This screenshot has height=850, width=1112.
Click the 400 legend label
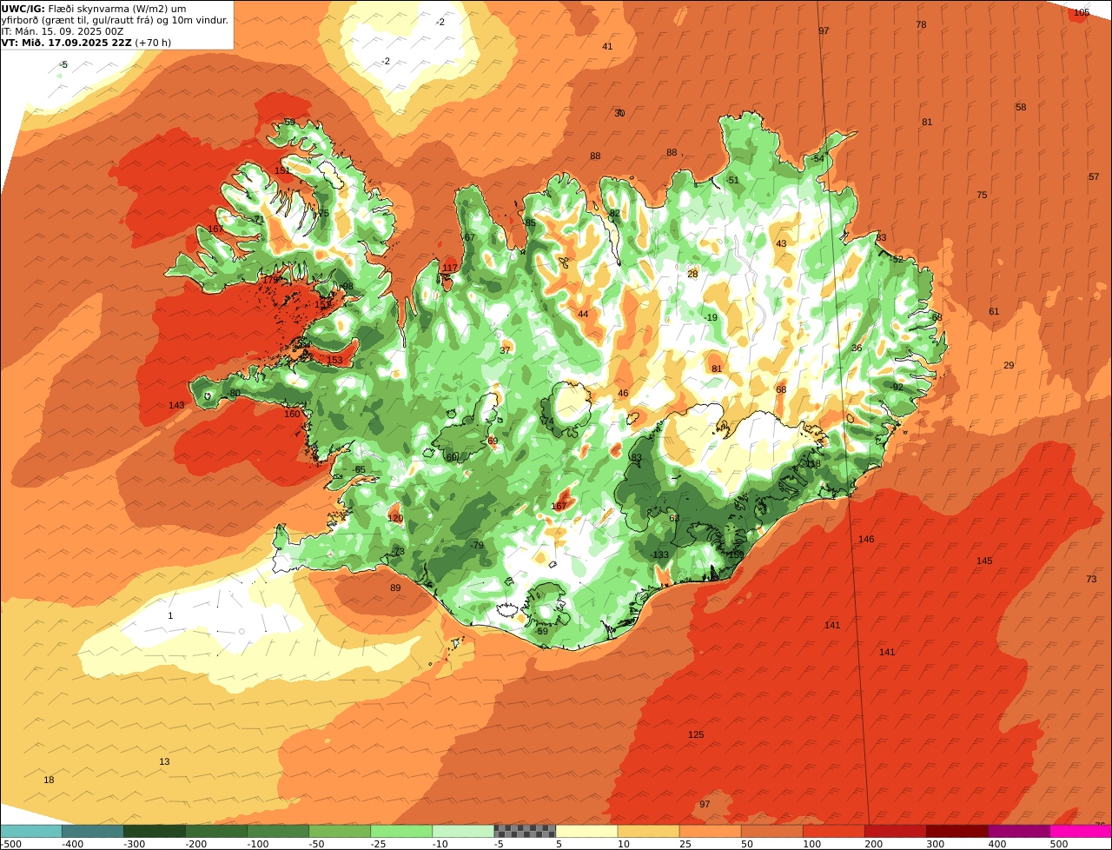point(996,844)
